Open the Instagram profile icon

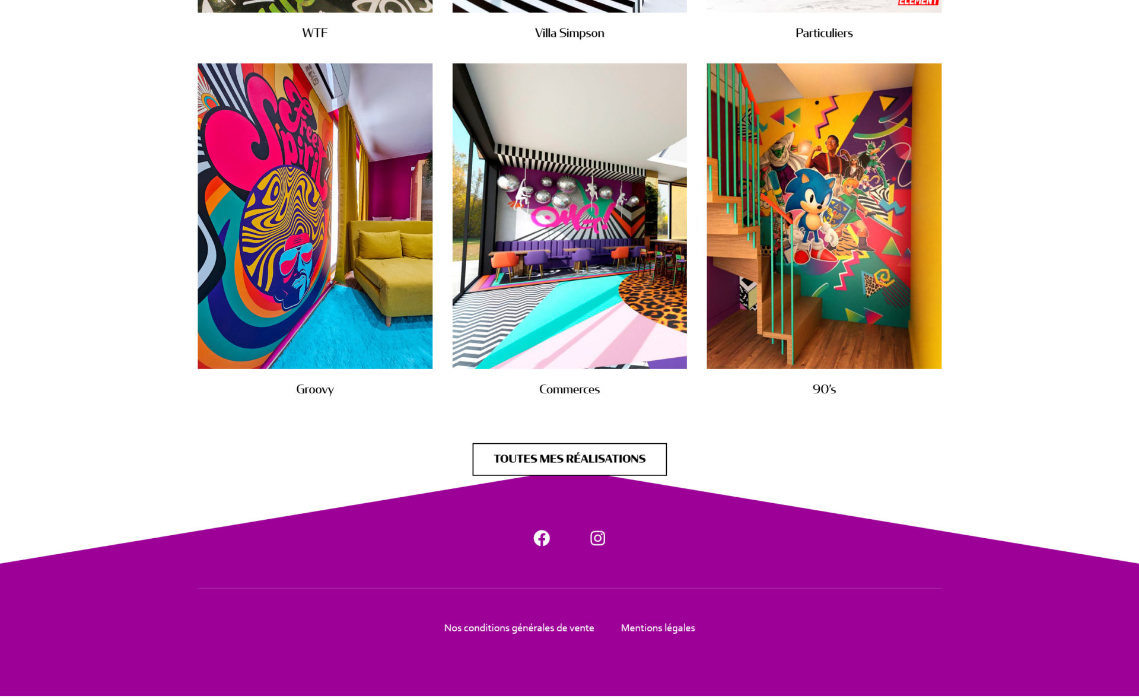[597, 538]
